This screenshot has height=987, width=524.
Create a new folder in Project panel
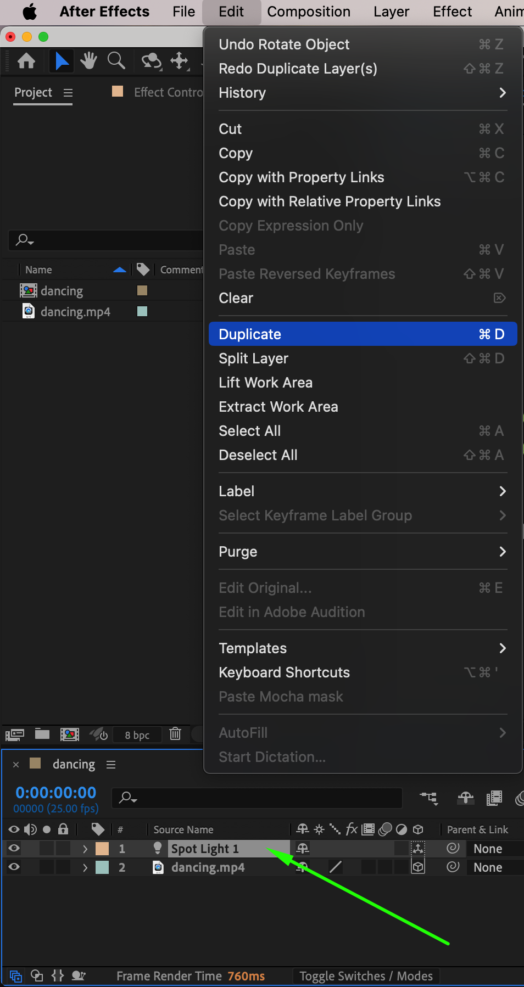tap(42, 734)
